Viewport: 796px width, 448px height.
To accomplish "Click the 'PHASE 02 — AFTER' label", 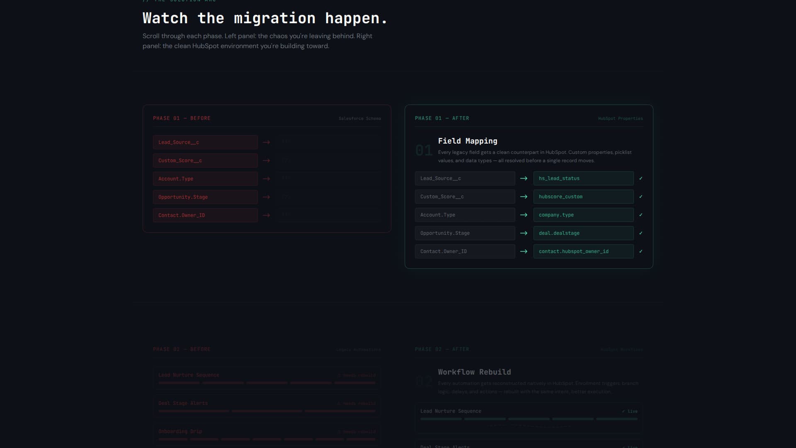I will click(x=442, y=349).
